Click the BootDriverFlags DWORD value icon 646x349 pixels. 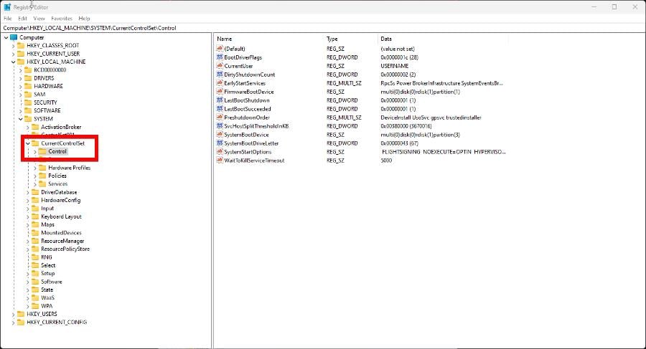[220, 57]
